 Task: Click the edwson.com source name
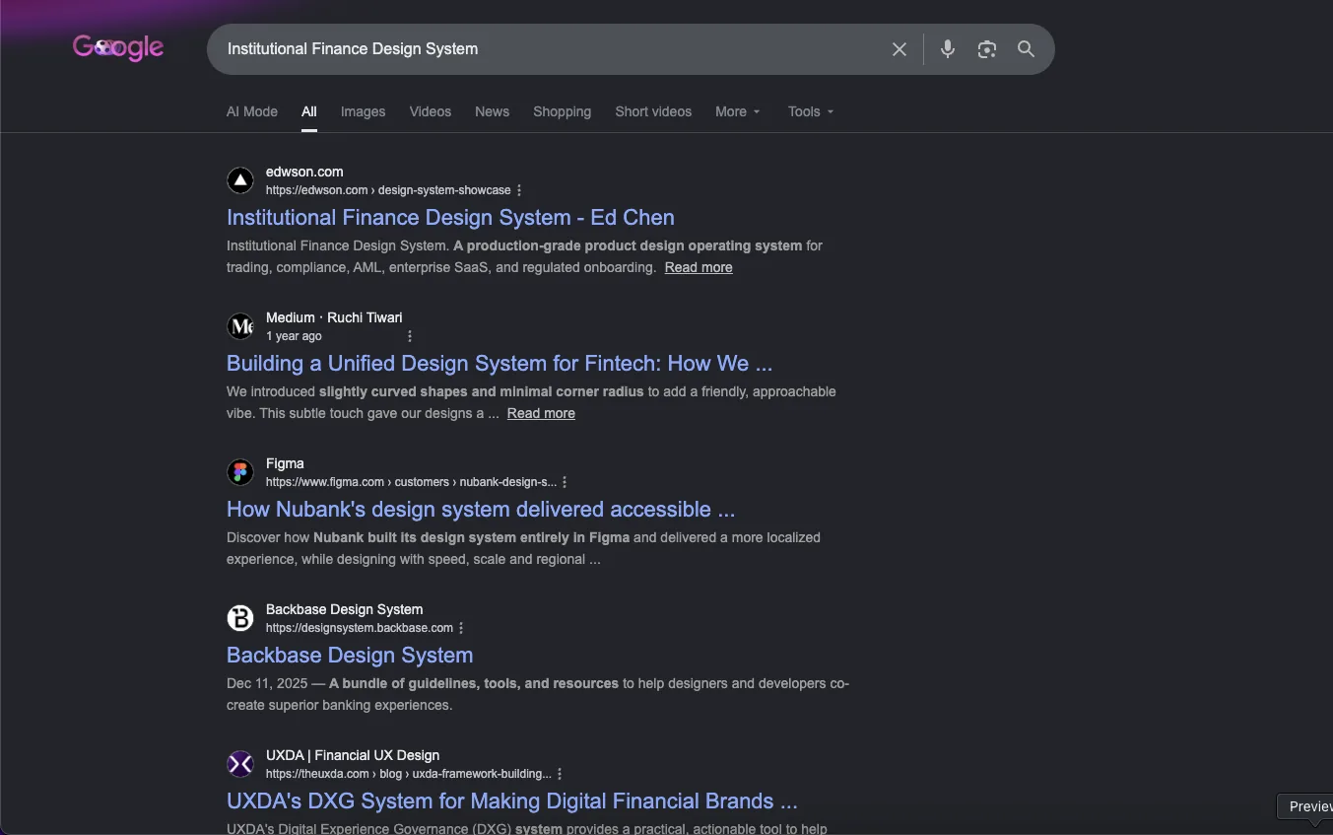tap(304, 172)
